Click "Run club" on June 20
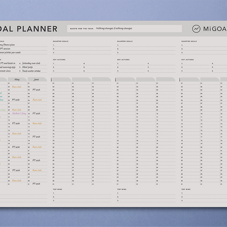This screenshot has height=227, width=227. pyautogui.click(x=37, y=147)
